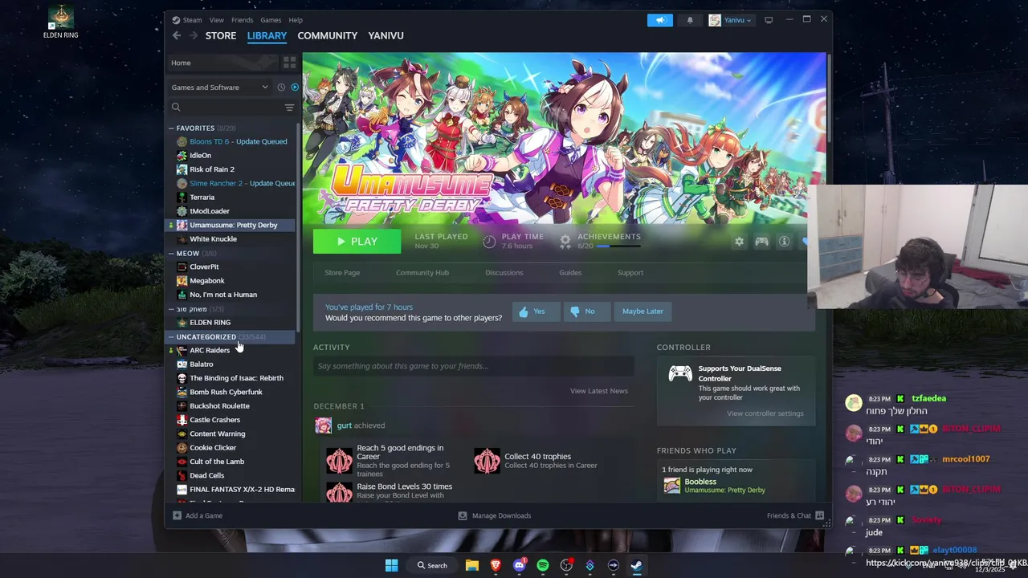
Task: Switch to the STORE tab
Action: point(221,35)
